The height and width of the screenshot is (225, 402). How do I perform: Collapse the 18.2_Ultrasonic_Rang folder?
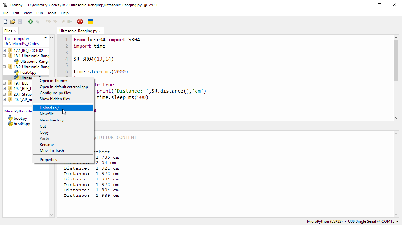click(x=4, y=67)
